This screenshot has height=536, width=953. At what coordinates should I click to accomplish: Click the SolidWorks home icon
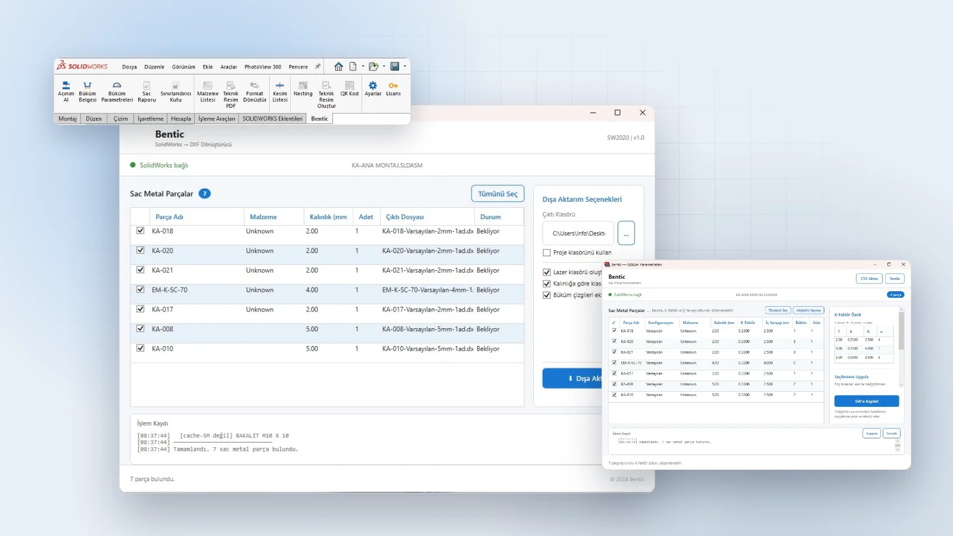(338, 67)
